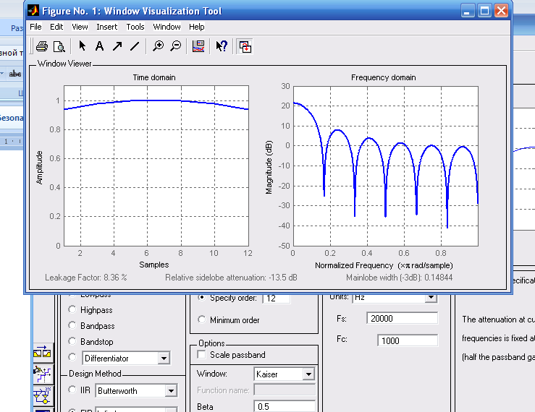Screen dimensions: 535x412
Task: Choose the Bandstop radio button
Action: point(72,341)
